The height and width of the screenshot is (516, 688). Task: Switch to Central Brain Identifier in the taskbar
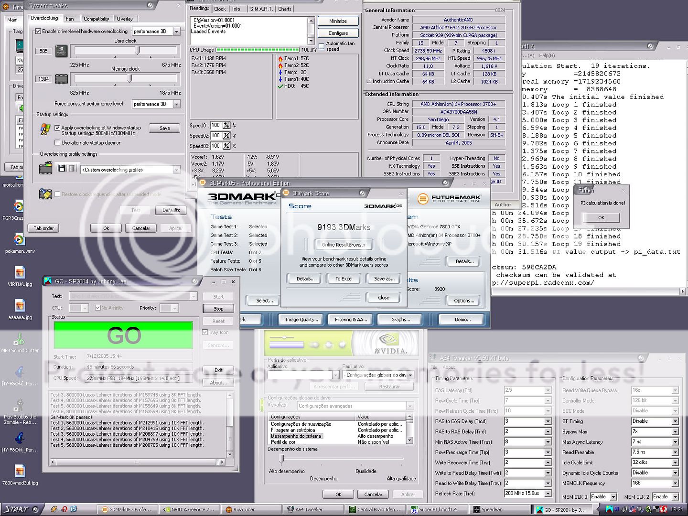[375, 509]
